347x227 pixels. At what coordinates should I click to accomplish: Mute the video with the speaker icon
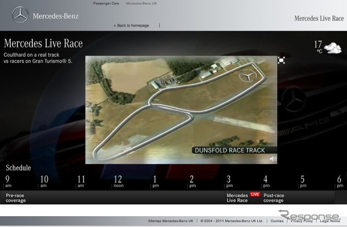(273, 159)
